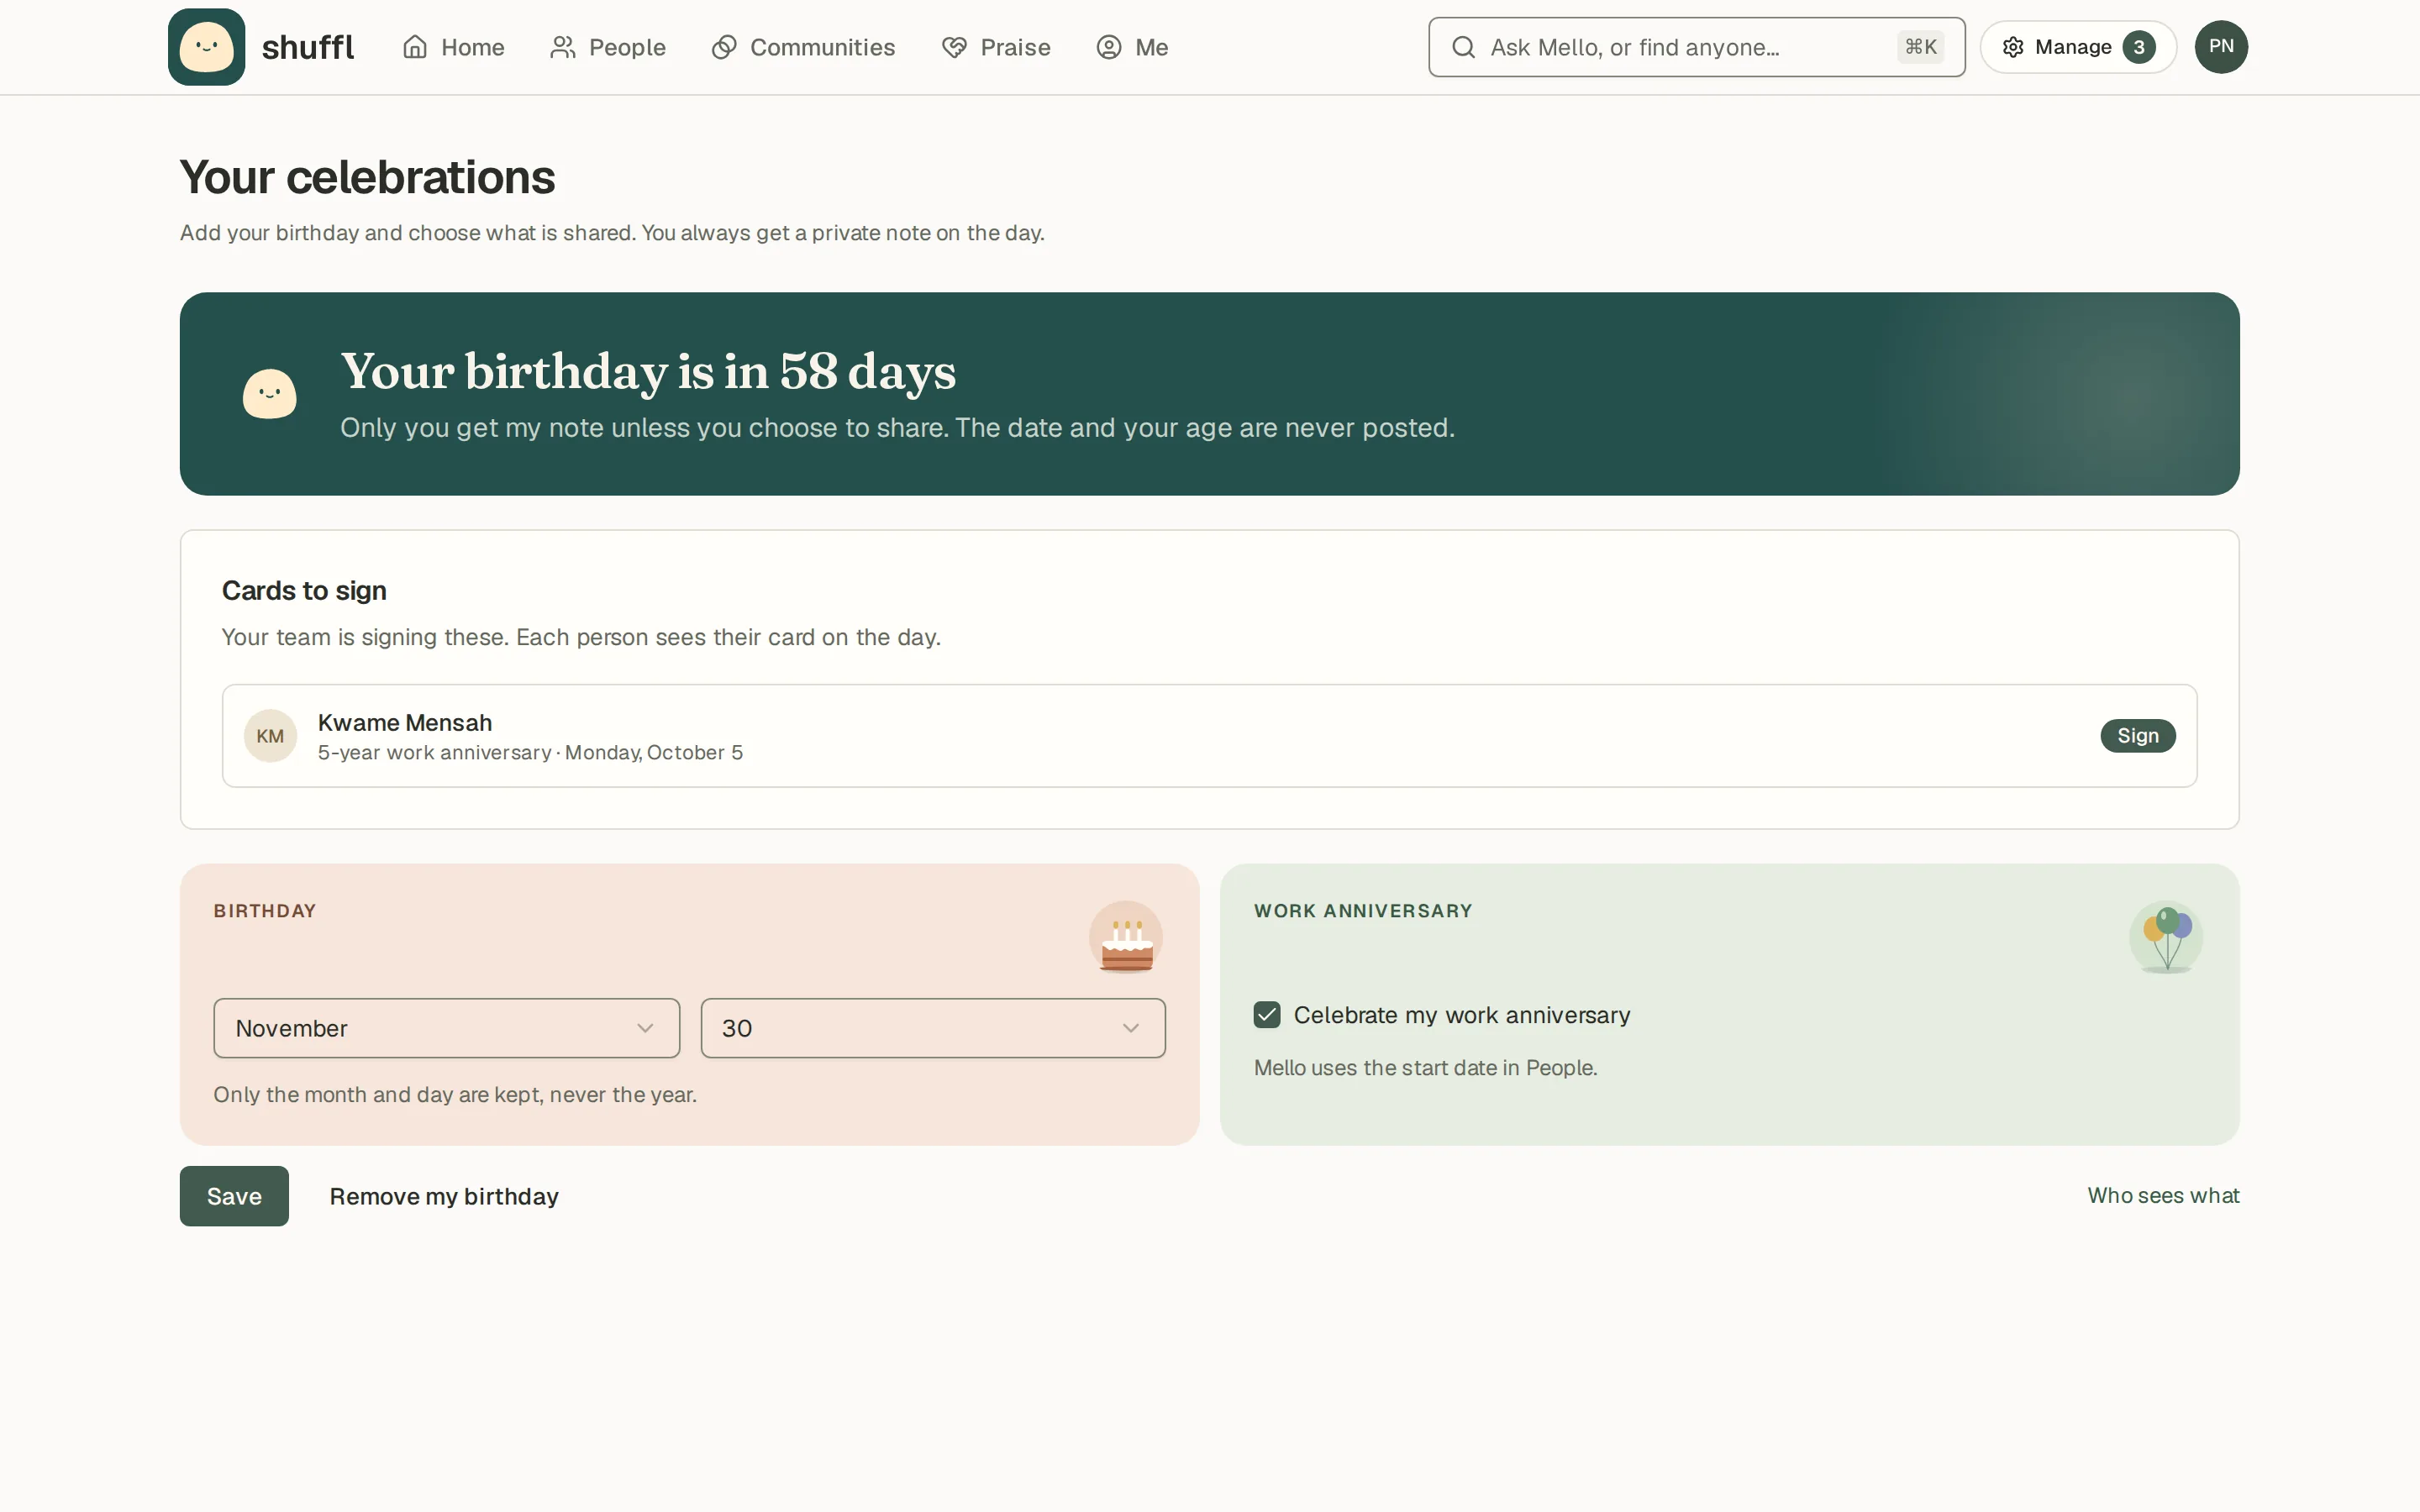Open the Me nav item
This screenshot has width=2420, height=1512.
point(1133,47)
